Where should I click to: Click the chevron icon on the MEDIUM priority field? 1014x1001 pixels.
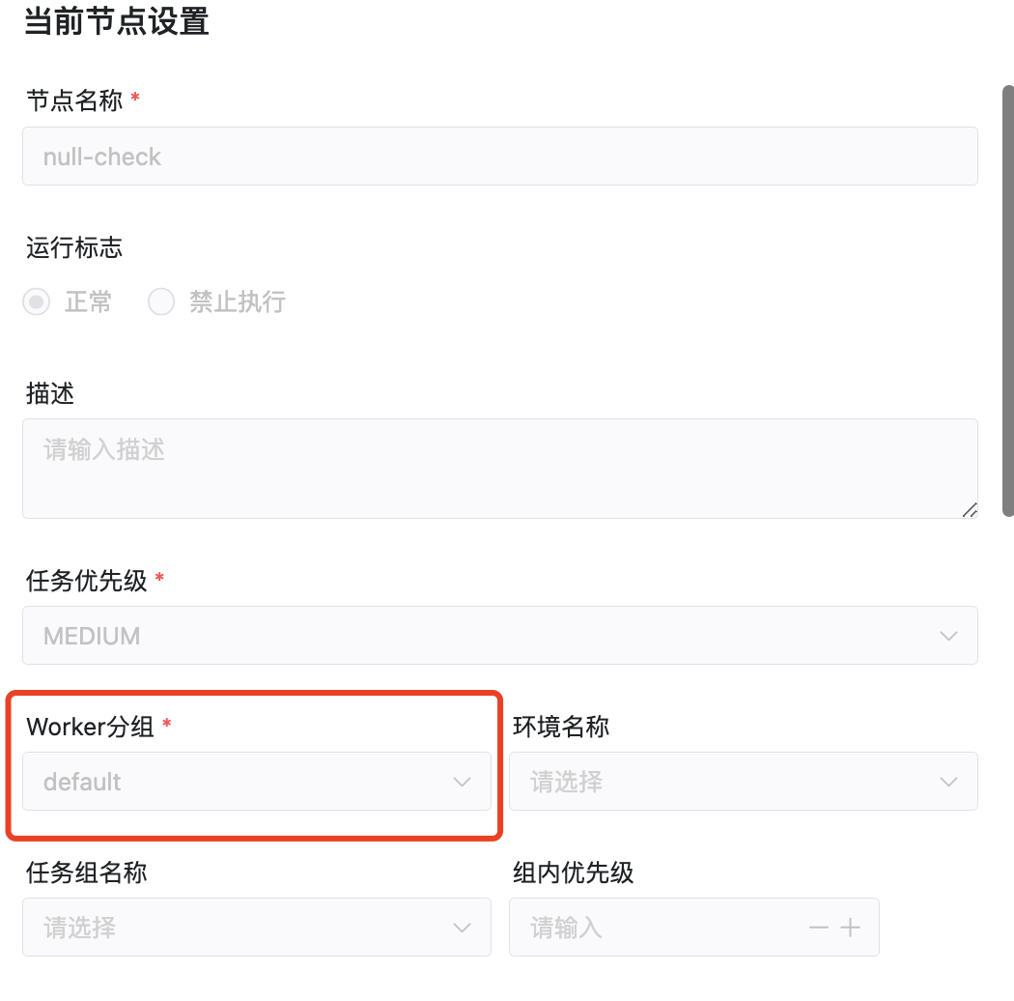[x=947, y=635]
